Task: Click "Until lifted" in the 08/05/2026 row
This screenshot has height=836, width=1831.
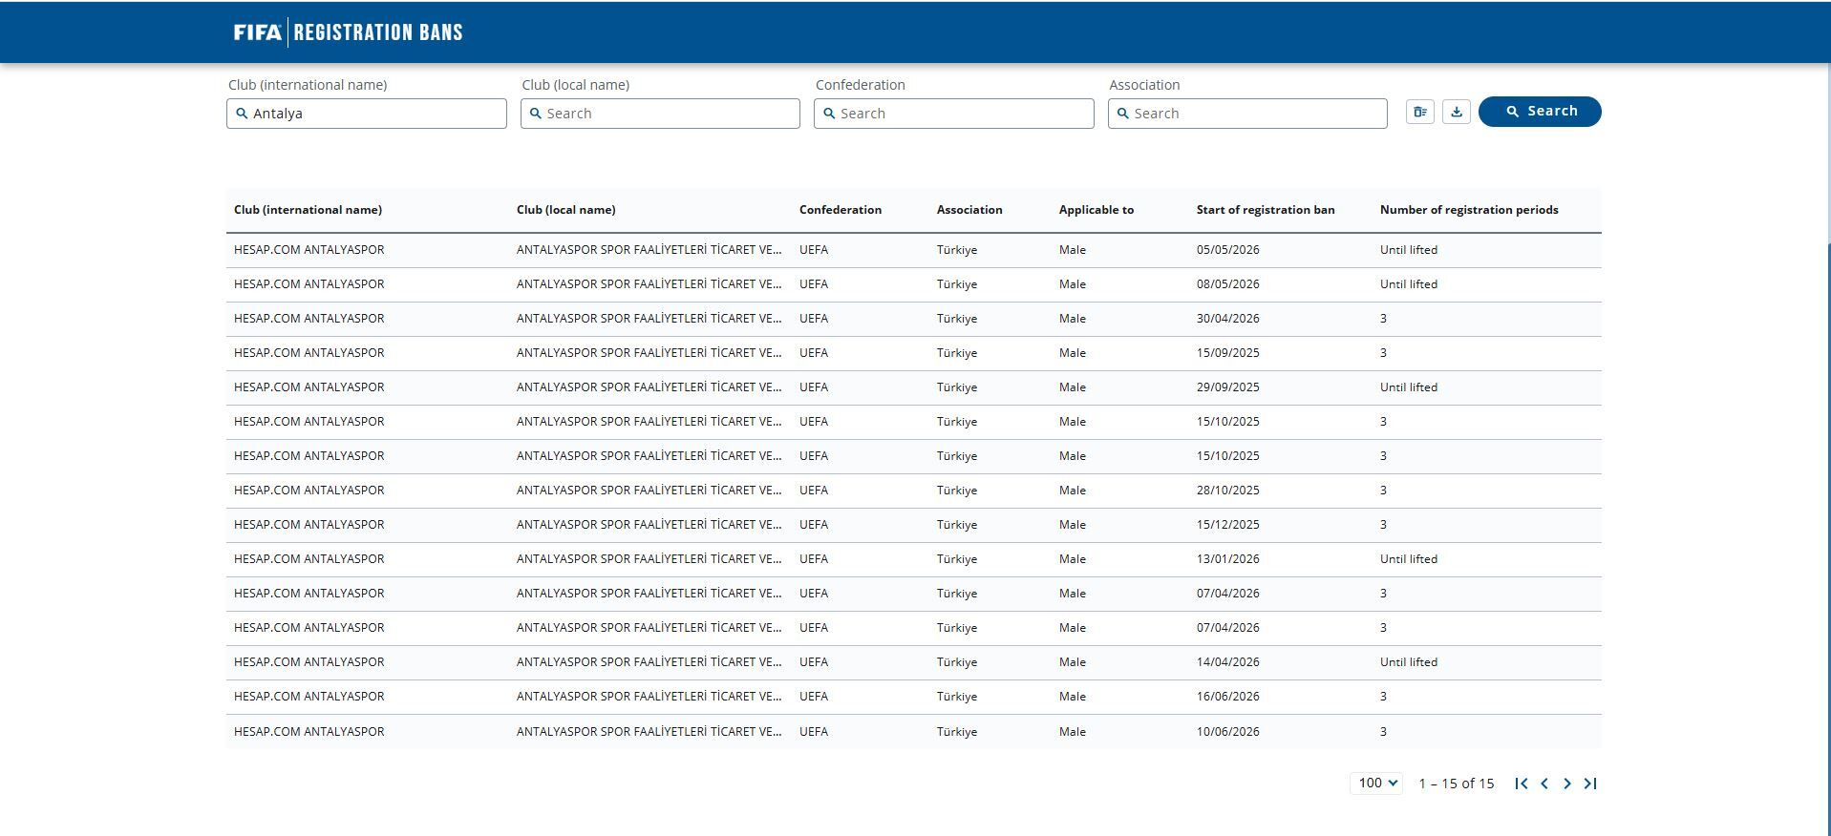Action: pos(1409,284)
